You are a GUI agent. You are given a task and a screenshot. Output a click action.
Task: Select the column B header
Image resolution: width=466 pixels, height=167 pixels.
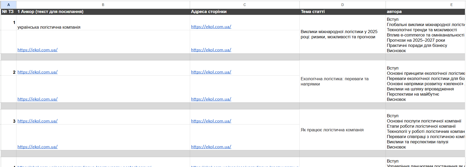(103, 5)
